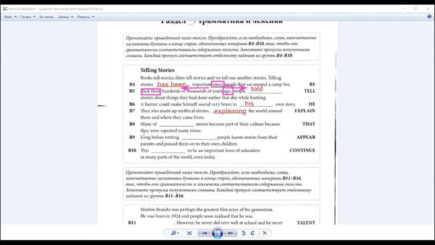The width and height of the screenshot is (435, 245).
Task: Rotate the image clockwise
Action: 252,233
